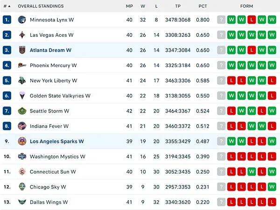Click the upcoming-match question mark for Las Vegas Aces
Viewport: 280px width, 210px height.
point(221,35)
